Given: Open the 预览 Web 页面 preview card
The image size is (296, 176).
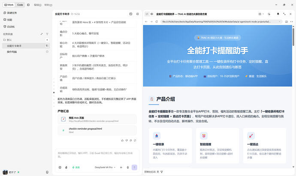Looking at the screenshot, I should [x=97, y=119].
